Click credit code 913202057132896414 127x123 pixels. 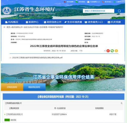(59, 114)
